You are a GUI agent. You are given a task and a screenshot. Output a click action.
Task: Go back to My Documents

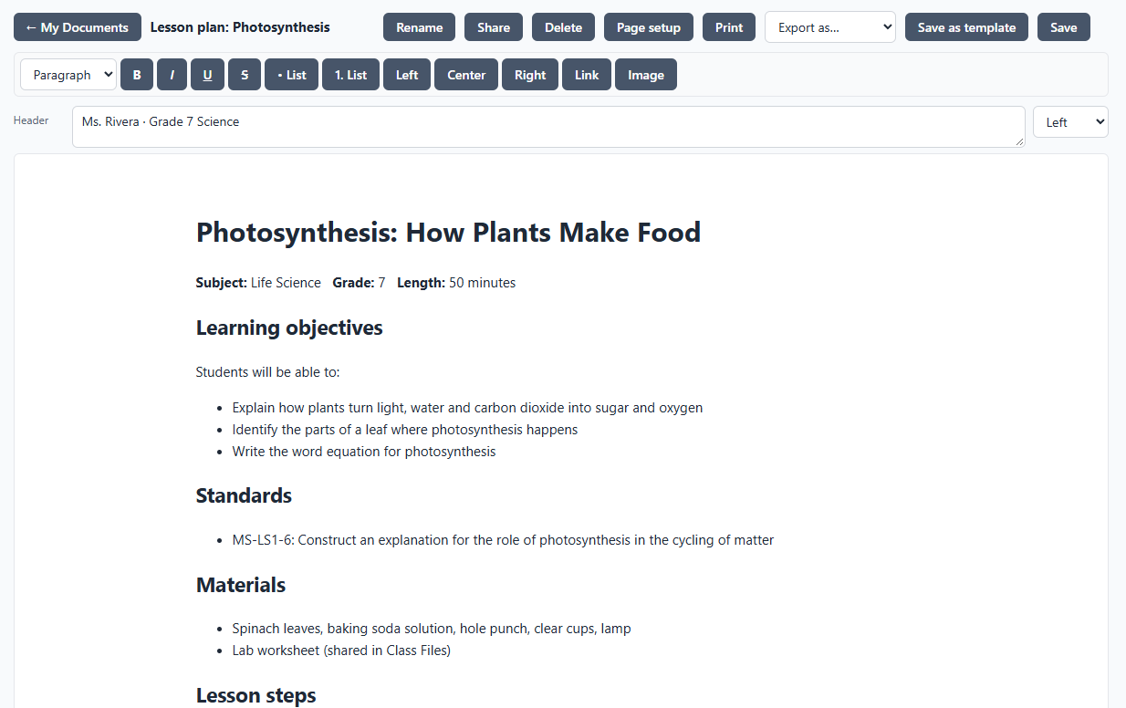(78, 27)
